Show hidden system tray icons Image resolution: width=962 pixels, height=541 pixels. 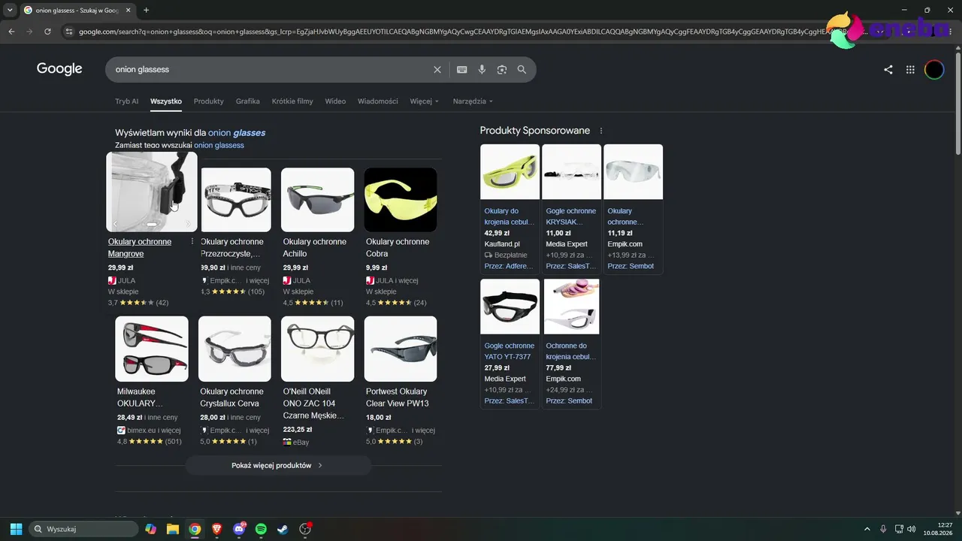tap(867, 529)
